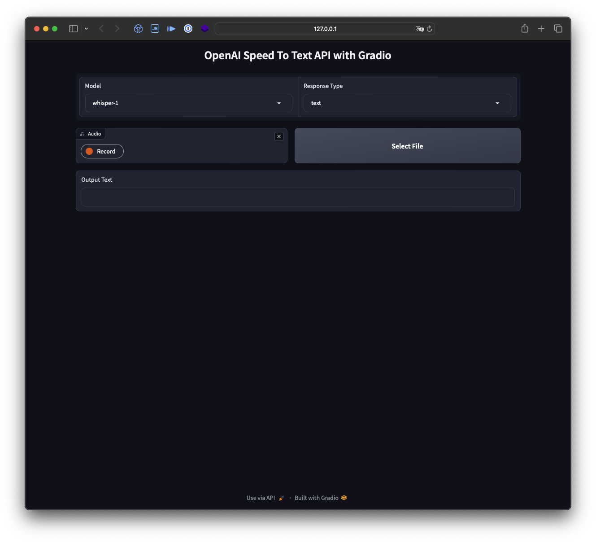Focus the 127.0.0.1 address bar
Viewport: 596px width, 543px height.
point(325,29)
